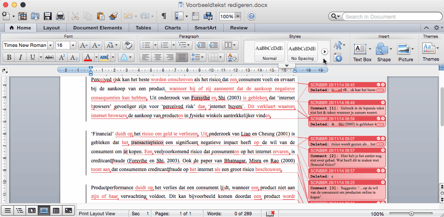Open the spelling check icon in status bar
The image size is (444, 217).
point(271,214)
